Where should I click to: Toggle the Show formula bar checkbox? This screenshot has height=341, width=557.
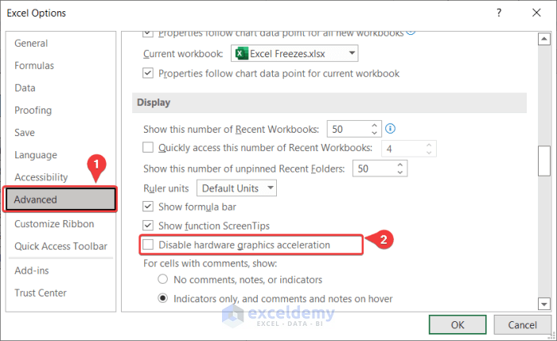(148, 207)
